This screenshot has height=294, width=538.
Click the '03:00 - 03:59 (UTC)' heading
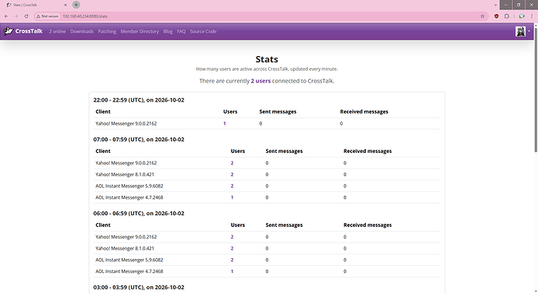(139, 287)
